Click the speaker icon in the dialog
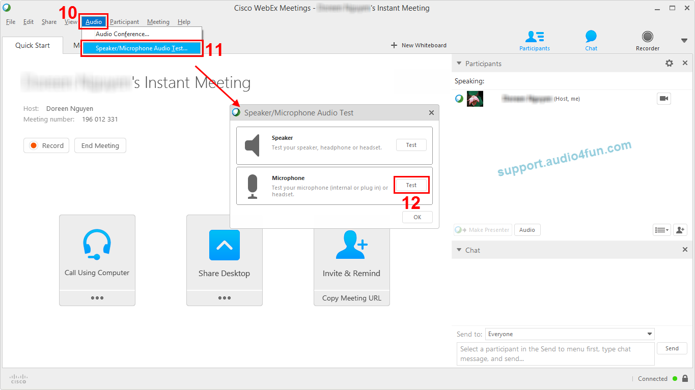 click(x=253, y=145)
